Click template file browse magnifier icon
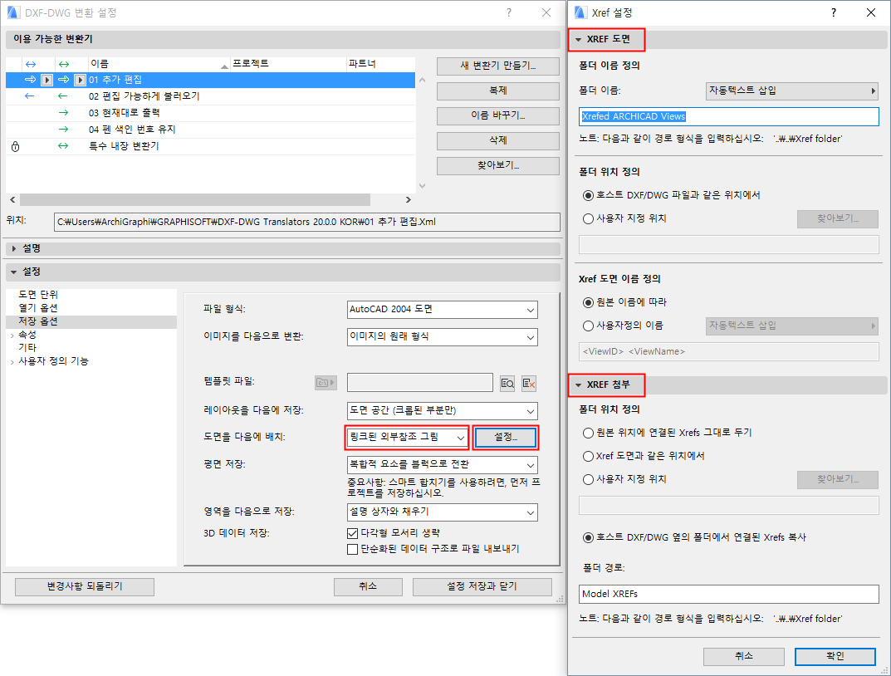The height and width of the screenshot is (676, 891). coord(507,384)
